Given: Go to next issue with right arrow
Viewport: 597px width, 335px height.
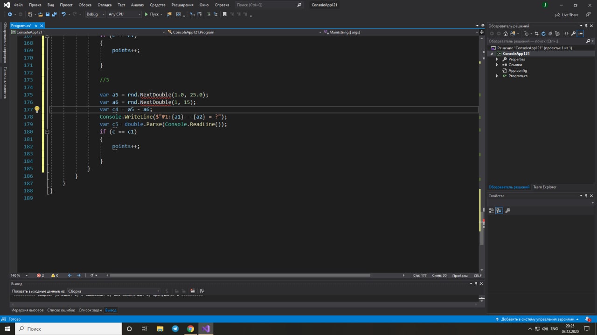Looking at the screenshot, I should 78,275.
